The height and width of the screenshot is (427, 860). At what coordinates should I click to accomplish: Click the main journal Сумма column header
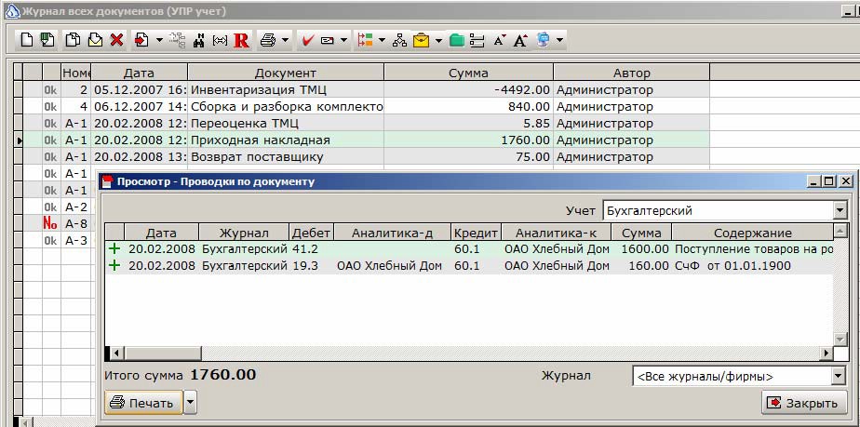click(468, 73)
